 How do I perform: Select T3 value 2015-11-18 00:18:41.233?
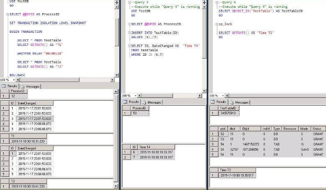click(x=28, y=186)
